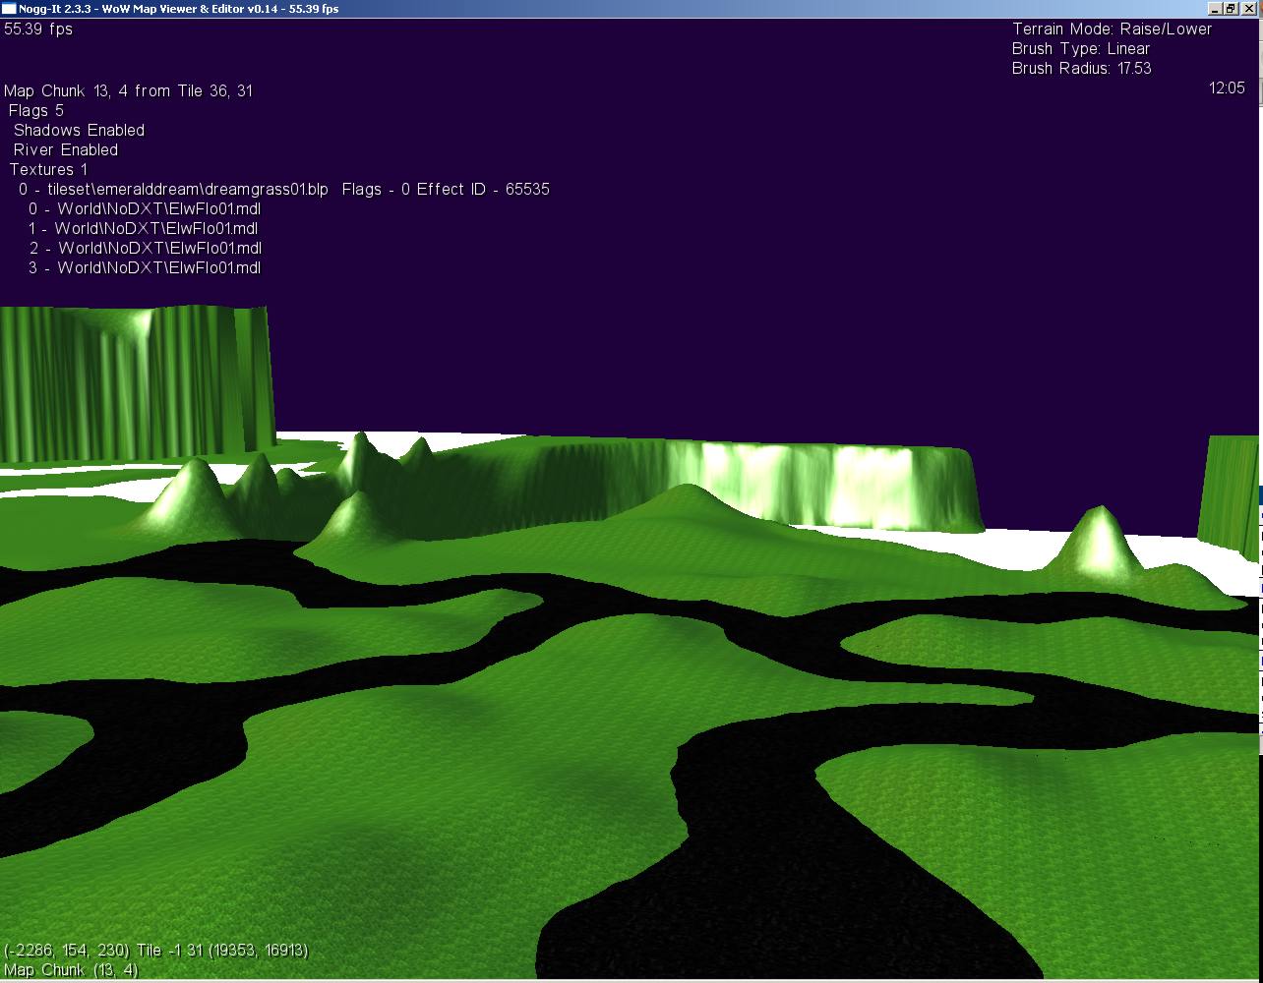Click model entry '0 - World\NoDXT\ElwFlo01.mdl'
This screenshot has height=983, width=1263.
145,208
